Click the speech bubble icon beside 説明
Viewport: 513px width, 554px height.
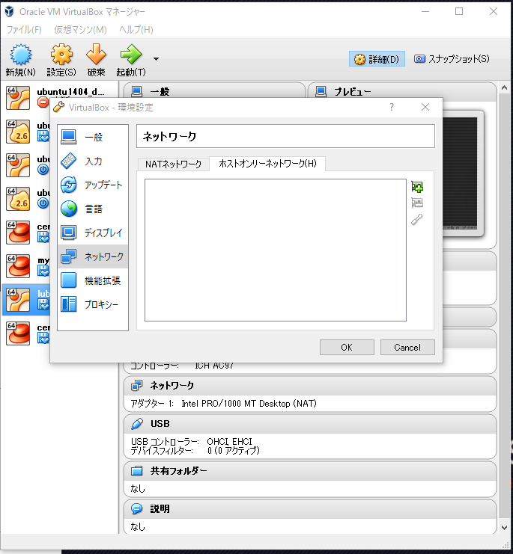pos(136,509)
